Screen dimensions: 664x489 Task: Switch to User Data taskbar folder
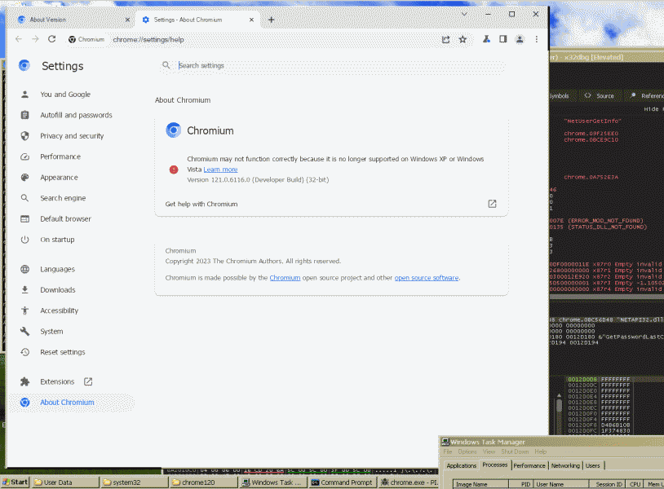[65, 482]
